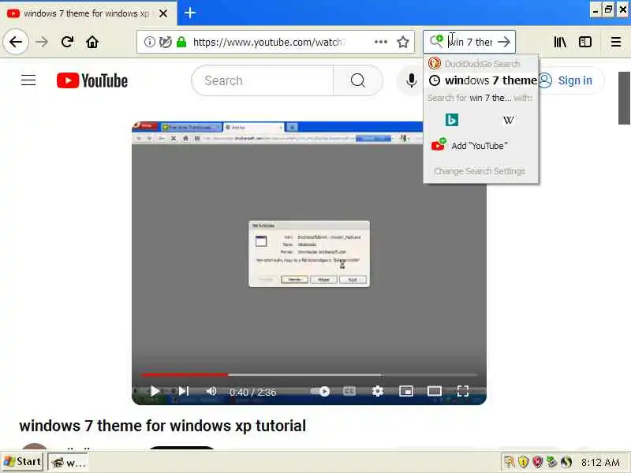
Task: Click the taskbar browser window button
Action: point(69,463)
